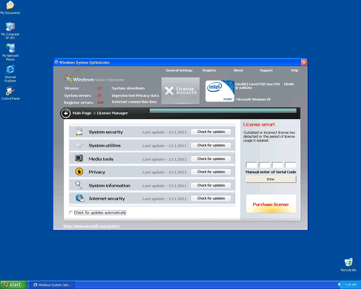Check for updates for Privacy

pyautogui.click(x=211, y=172)
